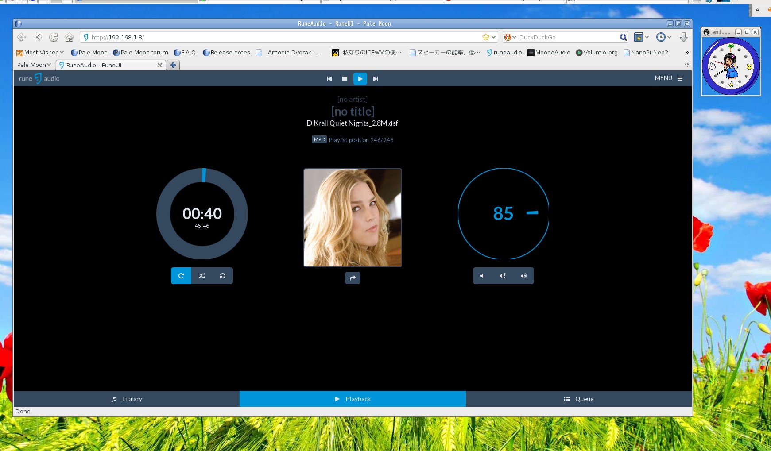Open the Pale Moon bookmarks folder dropdown
Viewport: 771px width, 451px height.
pos(33,65)
